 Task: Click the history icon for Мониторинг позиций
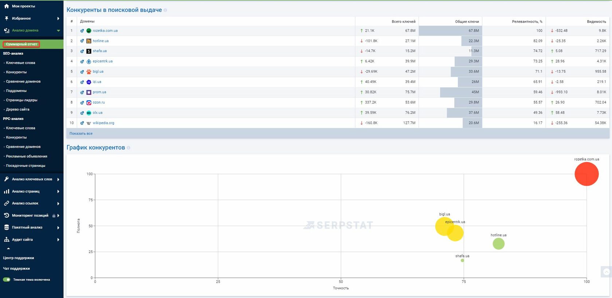[x=7, y=216]
